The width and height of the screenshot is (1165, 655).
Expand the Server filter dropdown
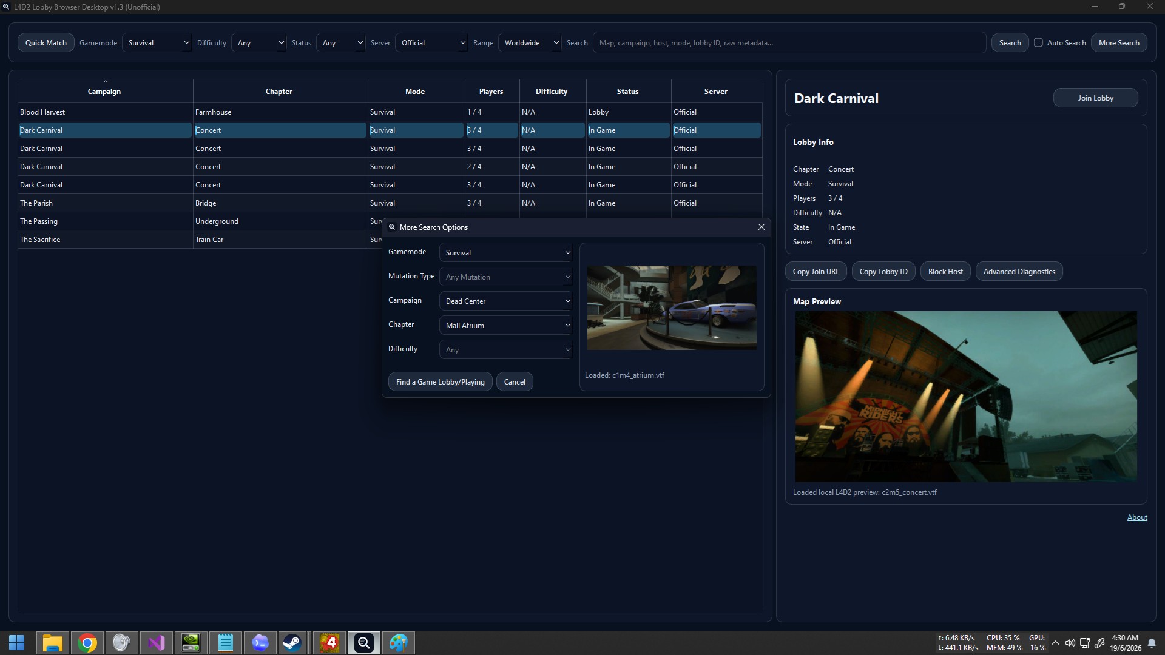point(431,42)
